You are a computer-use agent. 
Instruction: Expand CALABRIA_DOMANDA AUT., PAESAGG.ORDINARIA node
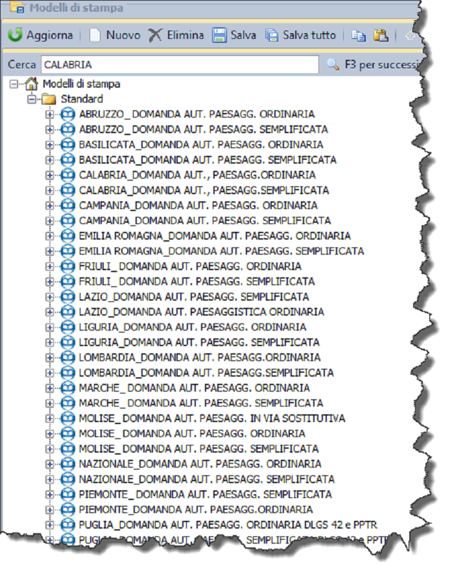coord(49,175)
